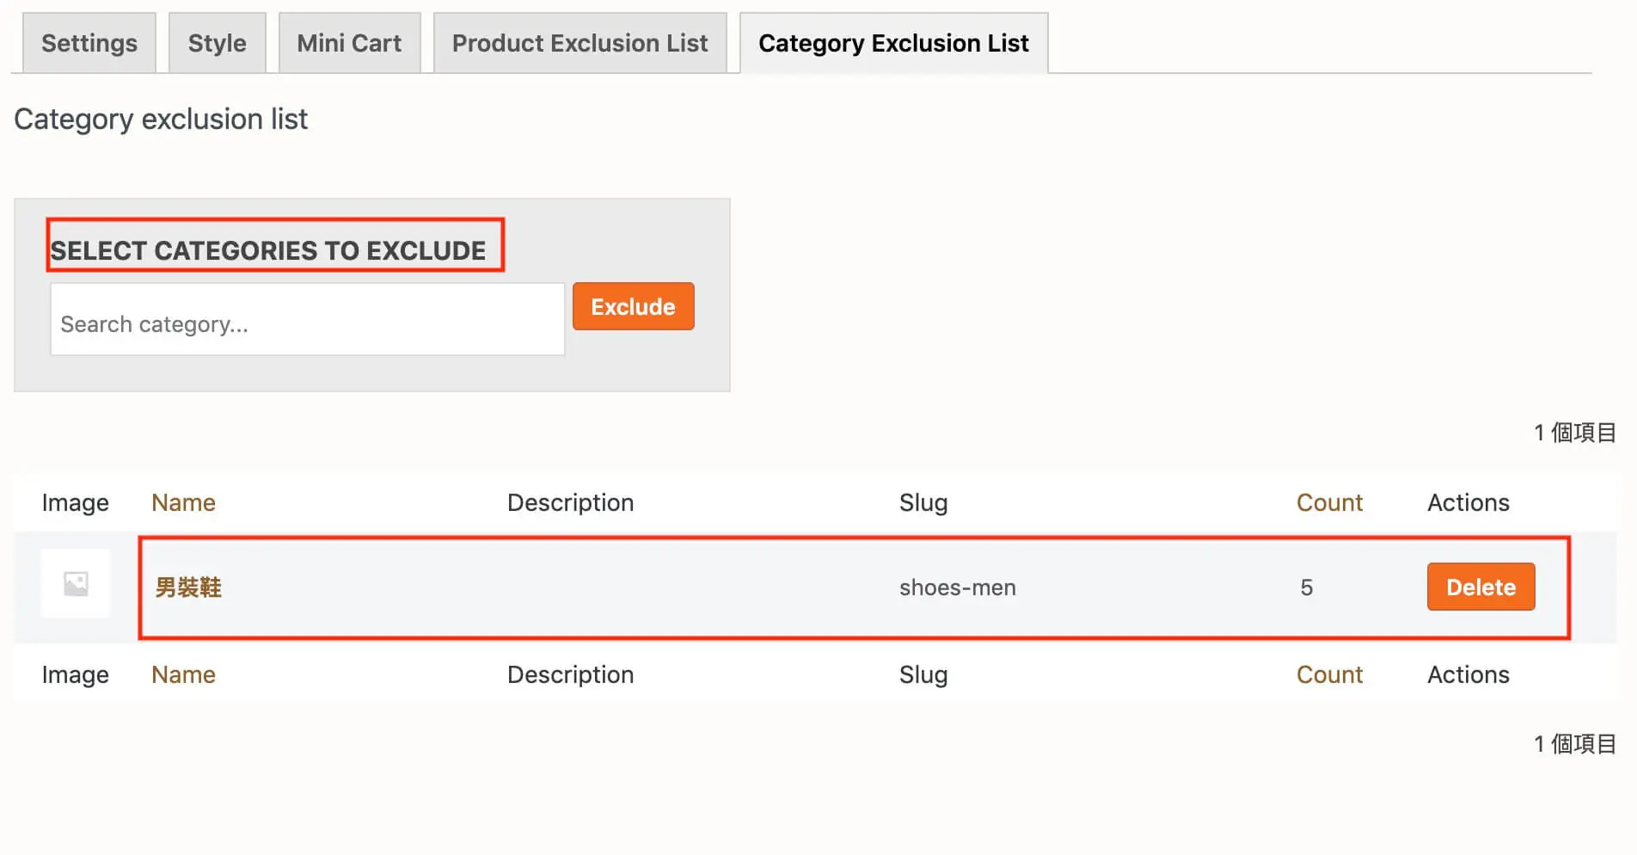Sort by Name in table header

[x=183, y=503]
